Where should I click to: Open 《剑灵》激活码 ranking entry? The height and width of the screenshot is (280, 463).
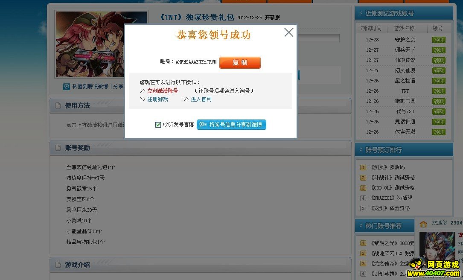coord(388,167)
